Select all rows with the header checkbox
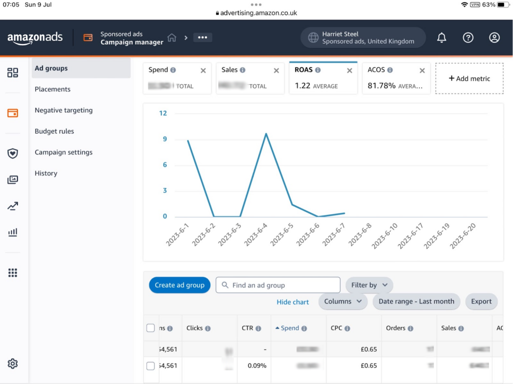 [150, 328]
